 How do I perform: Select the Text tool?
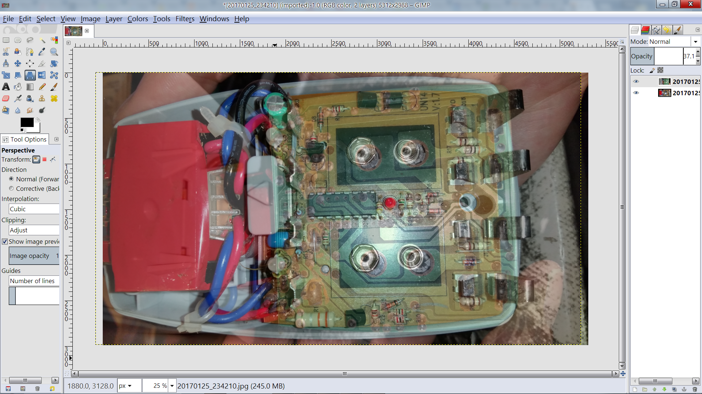pyautogui.click(x=6, y=87)
